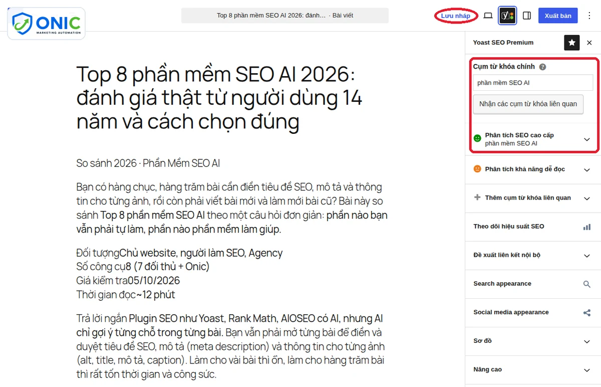Click paragraph starting Bạn có hàng chục
The height and width of the screenshot is (387, 601).
tap(232, 208)
